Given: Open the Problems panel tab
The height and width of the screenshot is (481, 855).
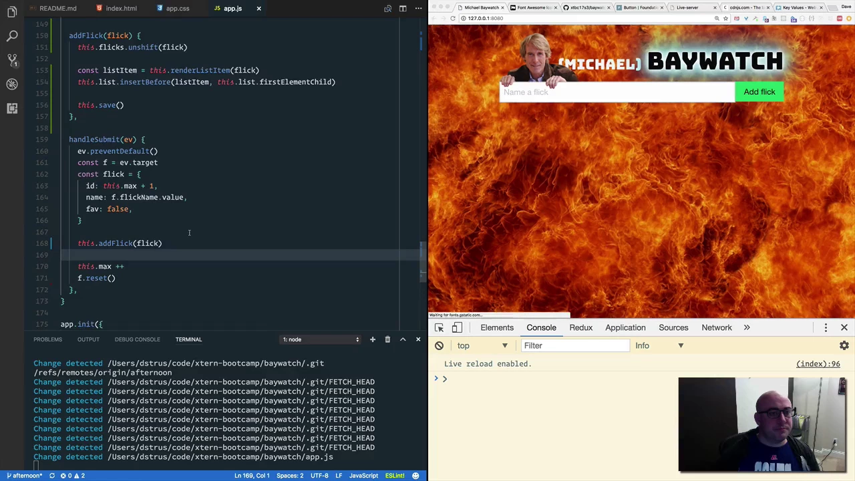Looking at the screenshot, I should coord(47,339).
